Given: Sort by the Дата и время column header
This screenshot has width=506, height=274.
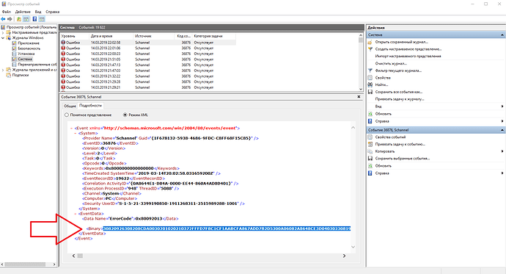Looking at the screenshot, I should tap(111, 36).
